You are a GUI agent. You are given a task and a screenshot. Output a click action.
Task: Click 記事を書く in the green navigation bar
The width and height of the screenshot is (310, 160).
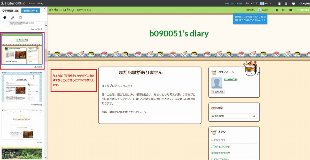coord(250,10)
